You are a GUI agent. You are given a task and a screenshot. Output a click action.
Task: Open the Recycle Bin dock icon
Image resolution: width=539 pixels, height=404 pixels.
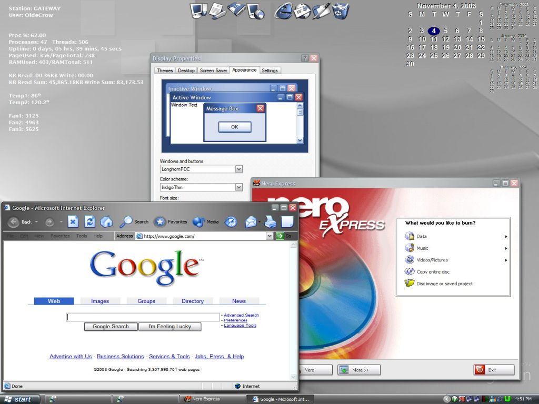[x=341, y=11]
